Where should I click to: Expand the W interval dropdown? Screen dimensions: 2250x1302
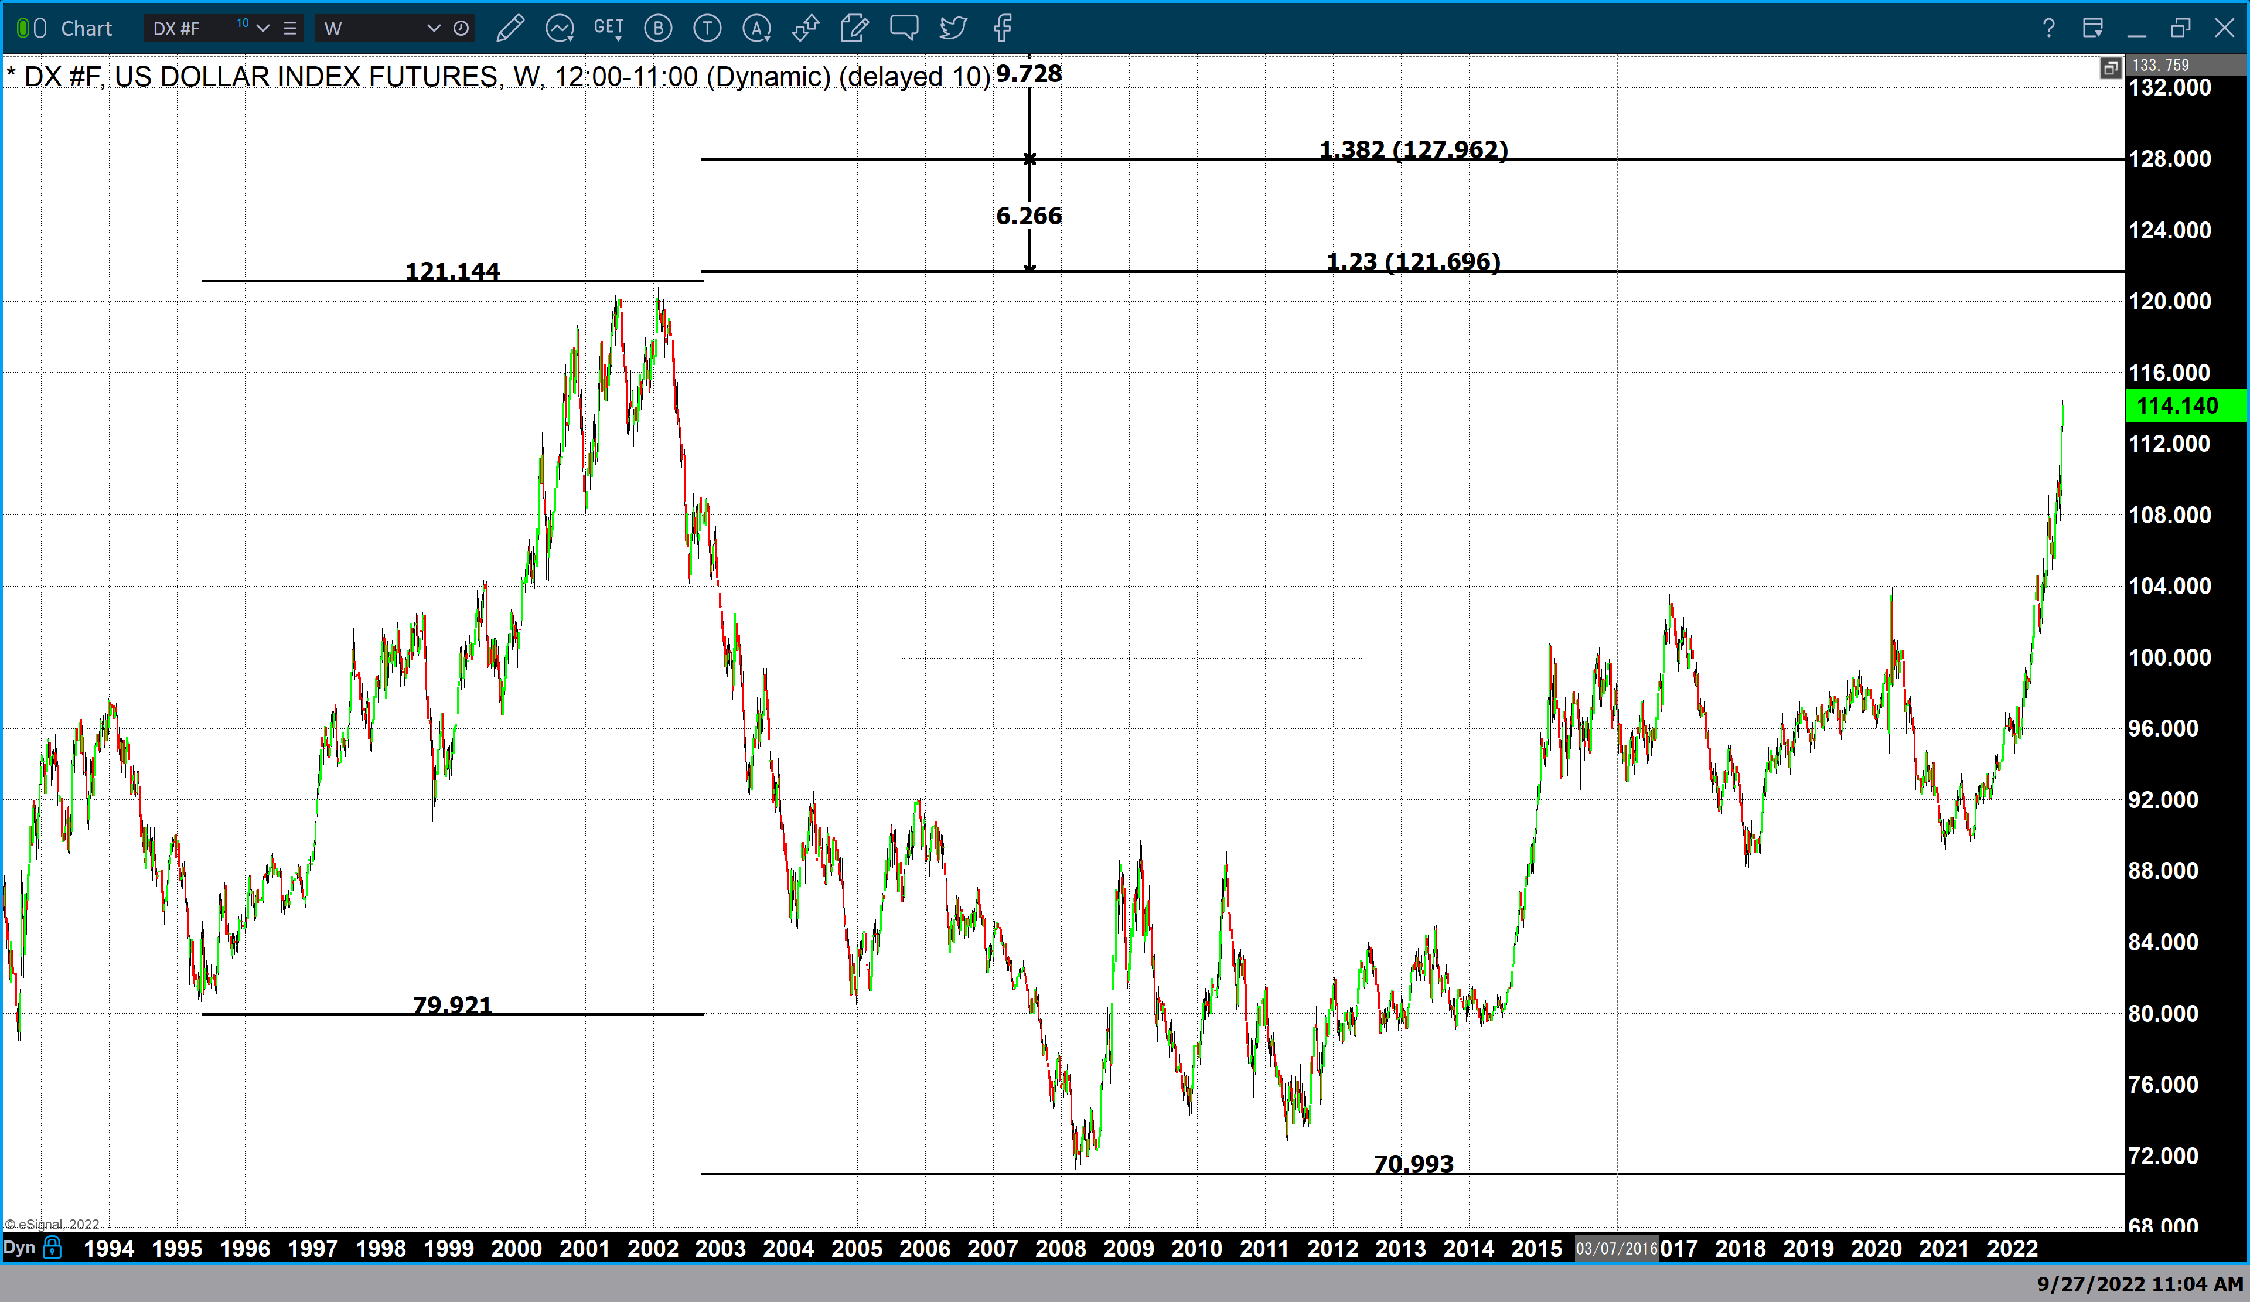(x=434, y=29)
